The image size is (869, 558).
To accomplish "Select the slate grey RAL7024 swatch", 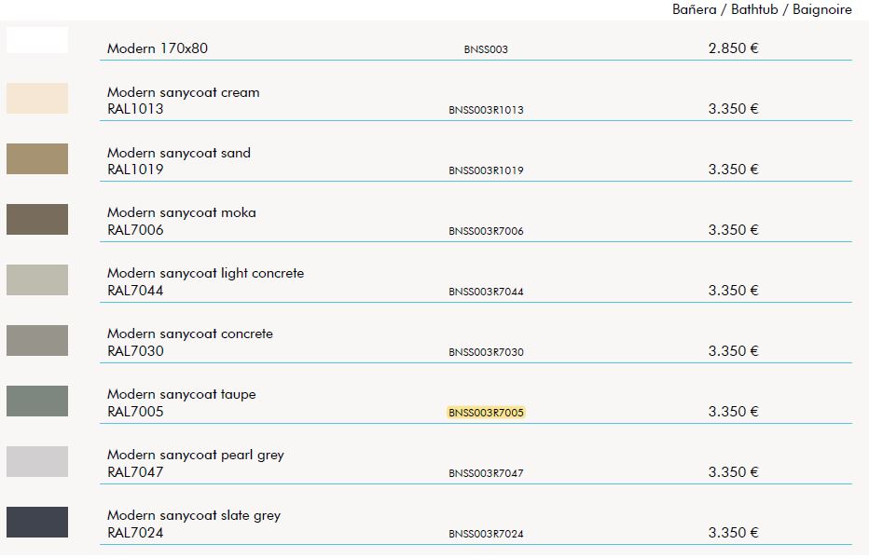I will pyautogui.click(x=37, y=522).
